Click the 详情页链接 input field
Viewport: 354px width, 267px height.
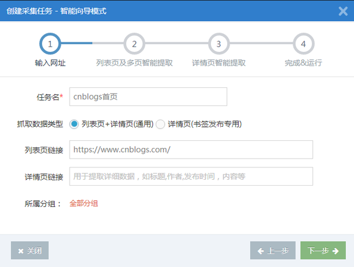pyautogui.click(x=191, y=176)
